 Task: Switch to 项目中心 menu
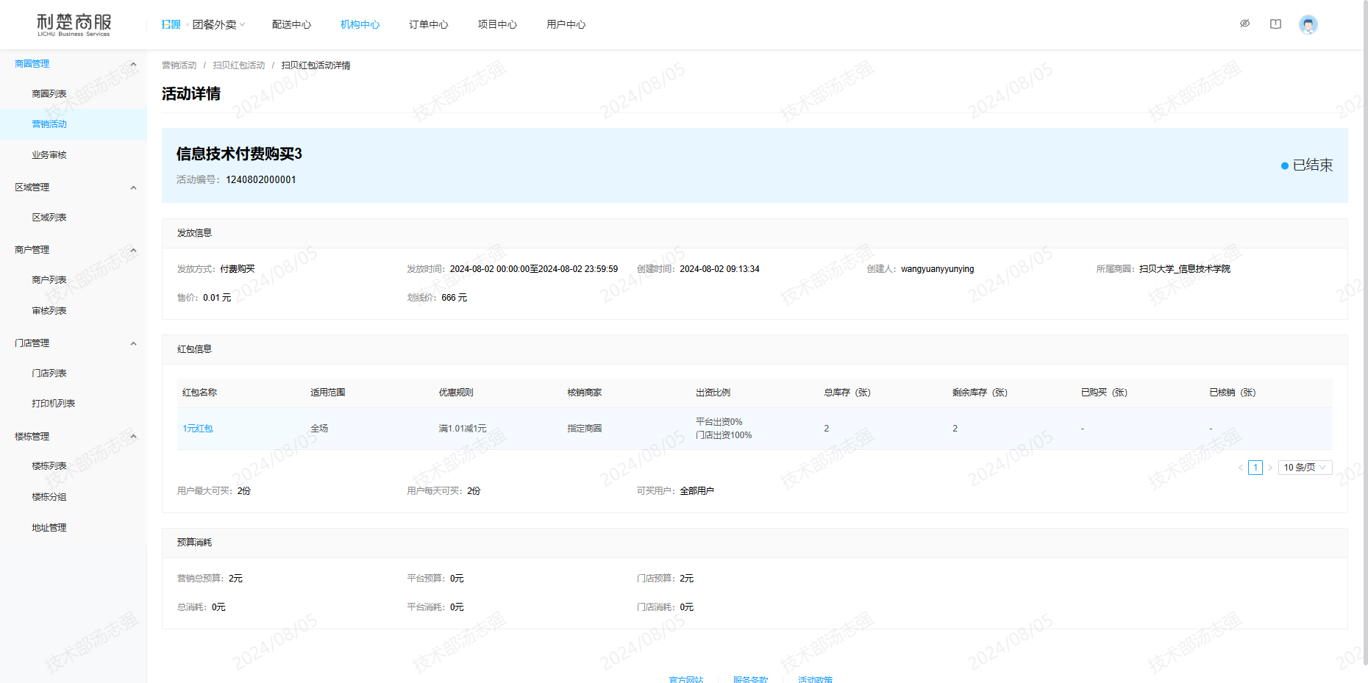click(497, 24)
